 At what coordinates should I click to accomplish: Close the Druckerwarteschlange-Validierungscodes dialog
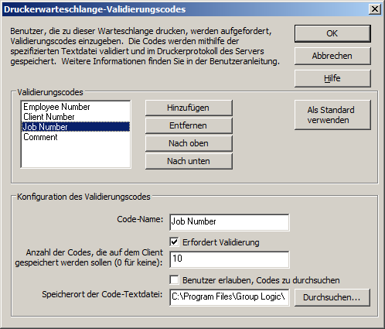pyautogui.click(x=375, y=9)
